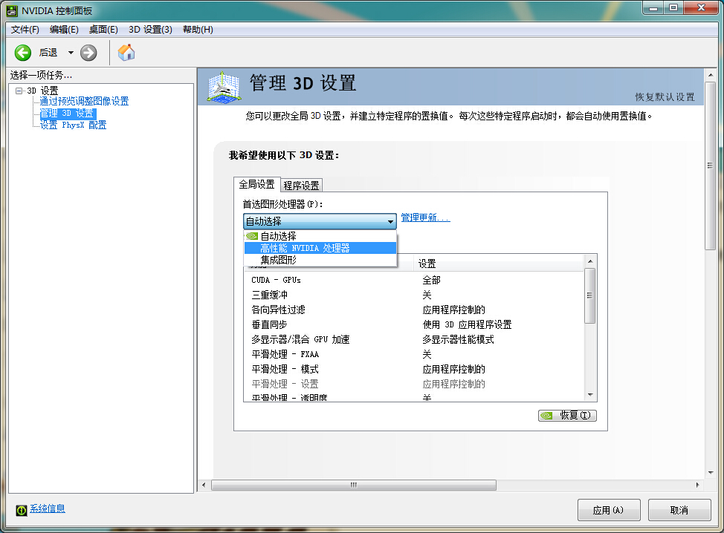This screenshot has width=724, height=533.
Task: Click settings list scroll down arrow
Action: (590, 395)
